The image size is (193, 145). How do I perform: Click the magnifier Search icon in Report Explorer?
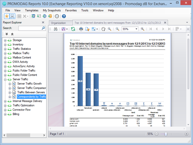[43, 28]
